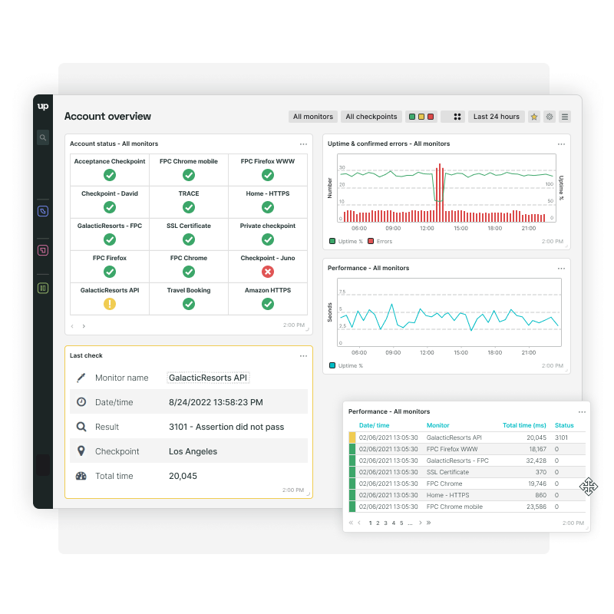Open the All monitors filter

tap(312, 117)
